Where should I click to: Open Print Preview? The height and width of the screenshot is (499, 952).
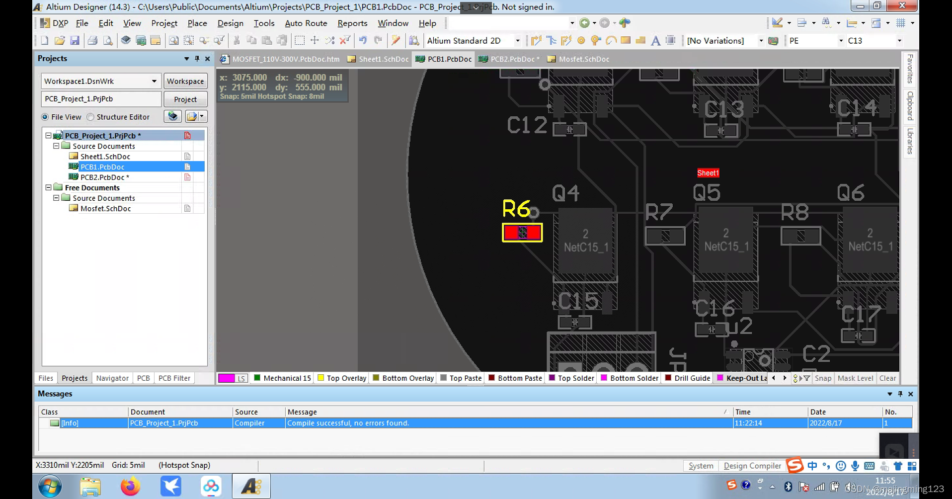pyautogui.click(x=107, y=41)
